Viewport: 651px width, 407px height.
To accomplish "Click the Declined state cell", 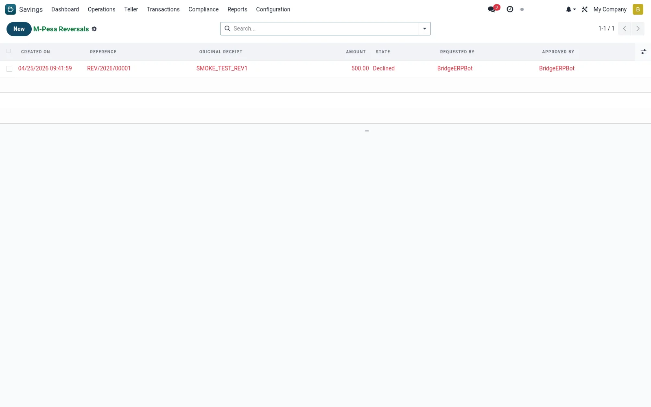I will [x=384, y=68].
